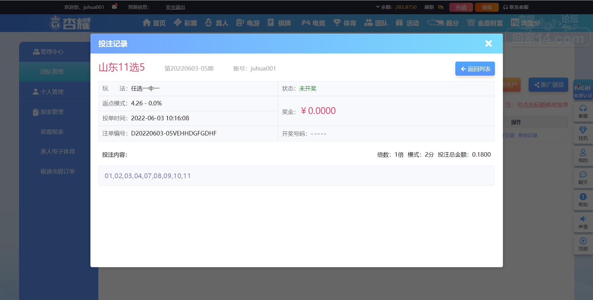Screen dimensions: 593x300
Task: Click the 帮助 help icon
Action: click(583, 200)
